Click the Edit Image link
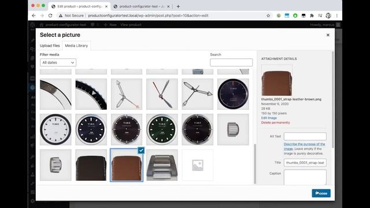 click(269, 118)
